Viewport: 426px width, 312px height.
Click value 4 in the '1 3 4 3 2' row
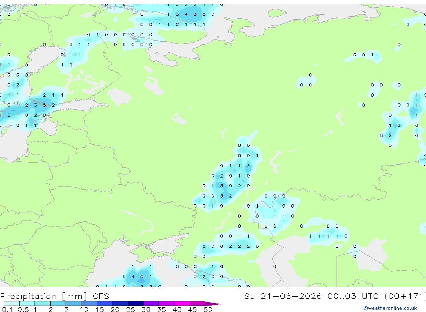click(x=186, y=14)
